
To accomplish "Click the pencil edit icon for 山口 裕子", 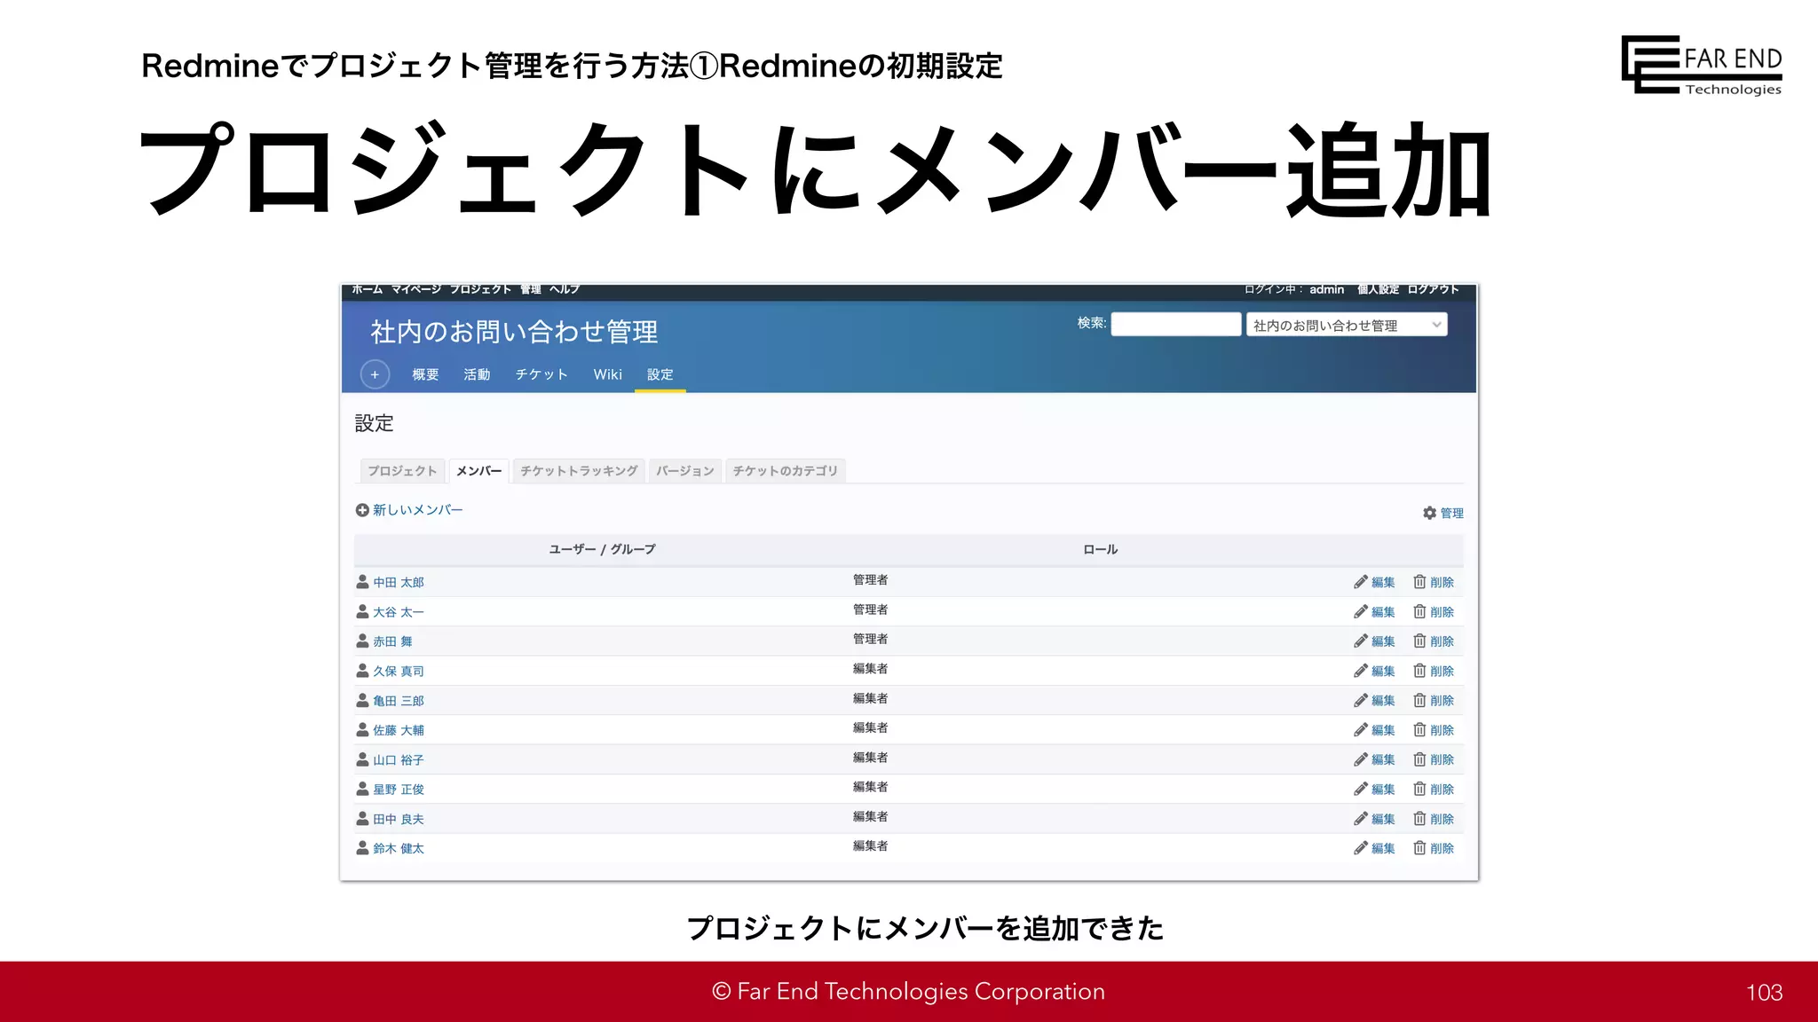I will click(x=1360, y=759).
